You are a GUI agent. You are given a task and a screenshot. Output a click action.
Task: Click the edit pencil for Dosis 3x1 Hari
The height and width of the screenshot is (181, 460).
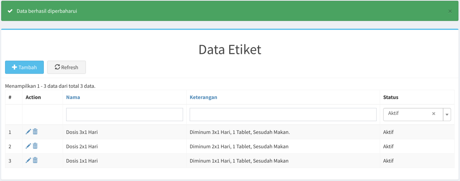28,132
